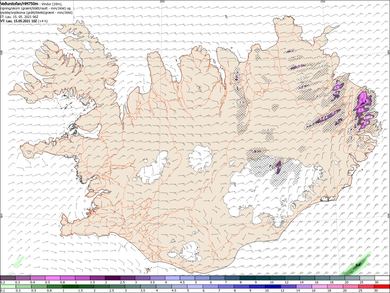Select the bright pink 0.5 swatch on purple scale
Viewport: 390px width, 293px height.
tap(52, 278)
